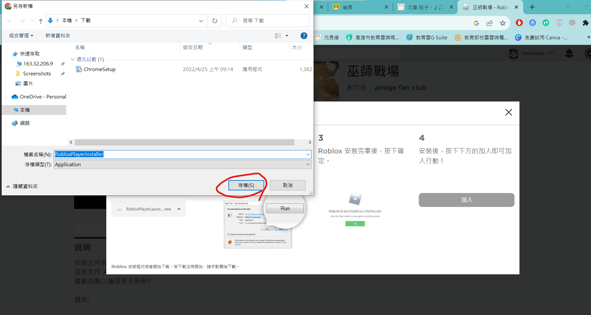This screenshot has width=591, height=315.
Task: Expand the address bar path dropdown
Action: [x=201, y=21]
